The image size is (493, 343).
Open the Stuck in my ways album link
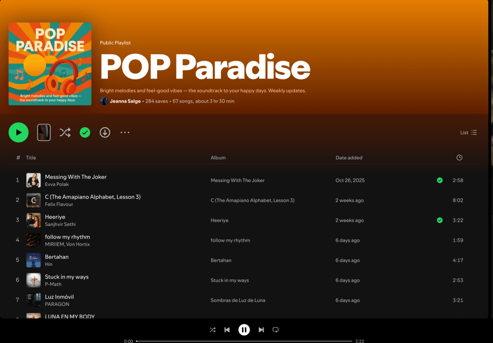point(229,280)
